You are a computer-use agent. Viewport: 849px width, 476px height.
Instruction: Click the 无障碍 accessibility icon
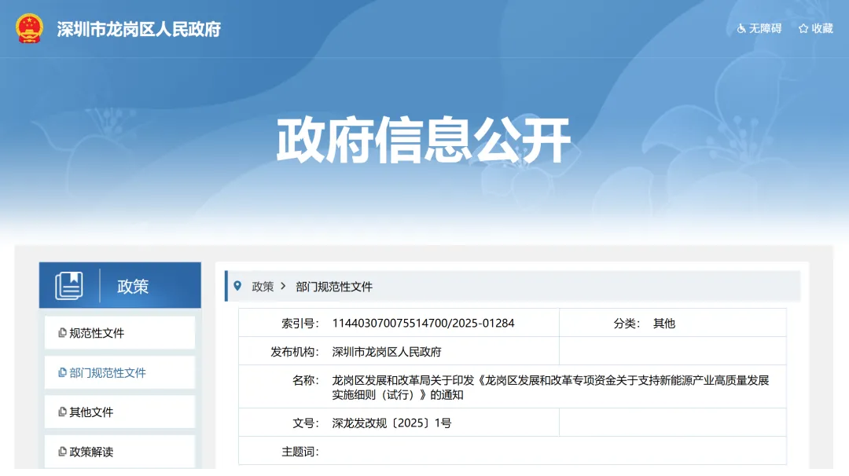click(x=741, y=28)
